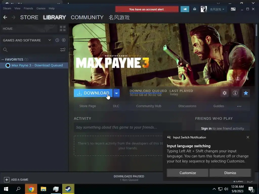
Task: Open the Games menu
Action: (x=41, y=8)
